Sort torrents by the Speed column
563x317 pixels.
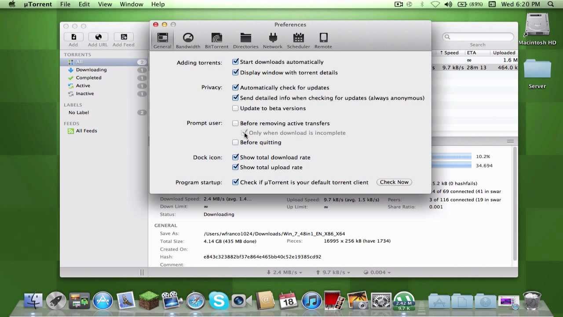[450, 53]
